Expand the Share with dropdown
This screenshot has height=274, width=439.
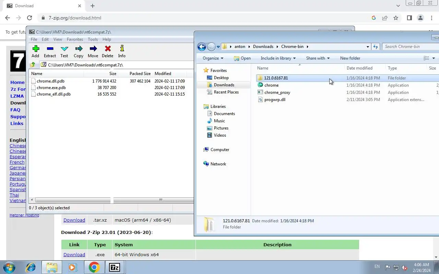[x=318, y=58]
